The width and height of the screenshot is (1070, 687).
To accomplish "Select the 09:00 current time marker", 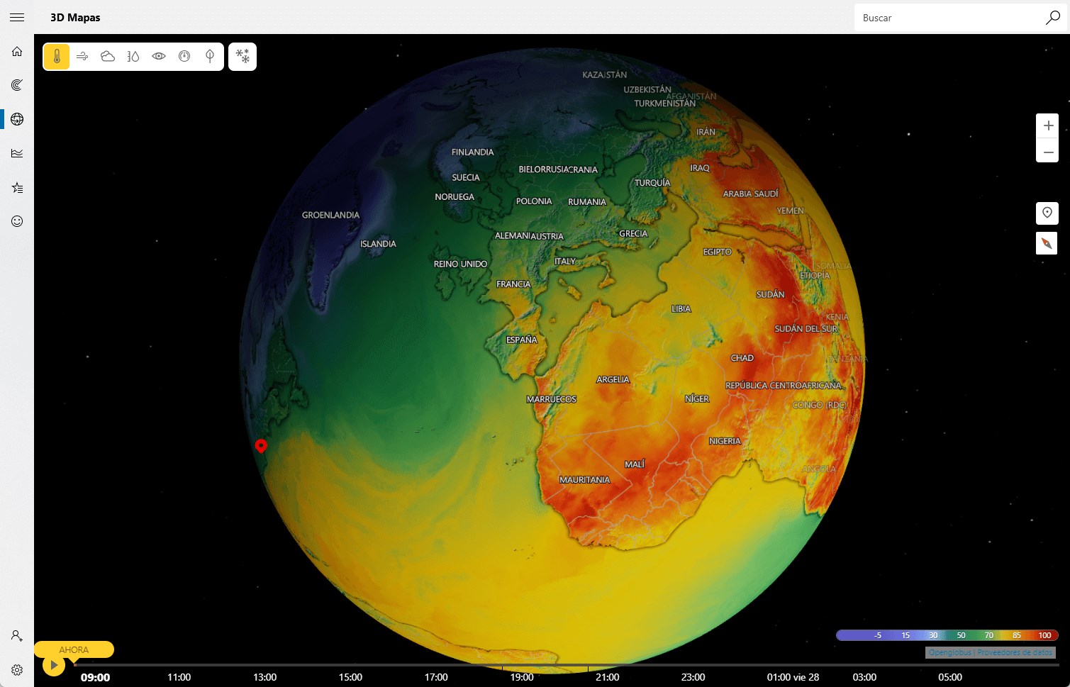I will click(95, 677).
